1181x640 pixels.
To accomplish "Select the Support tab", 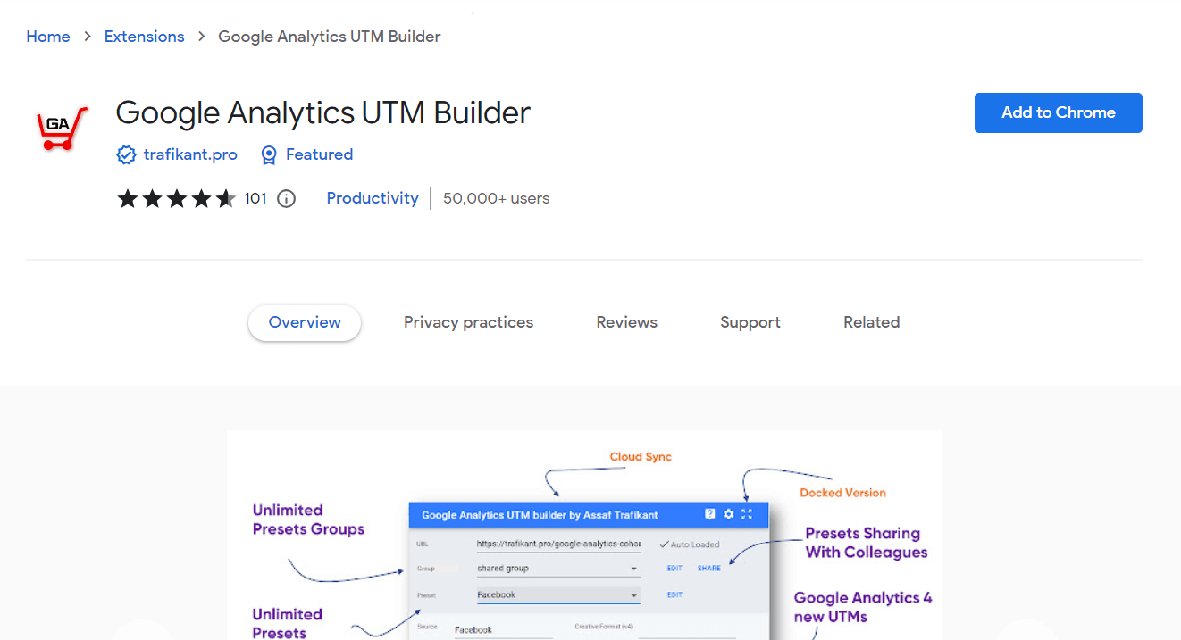I will (x=750, y=322).
